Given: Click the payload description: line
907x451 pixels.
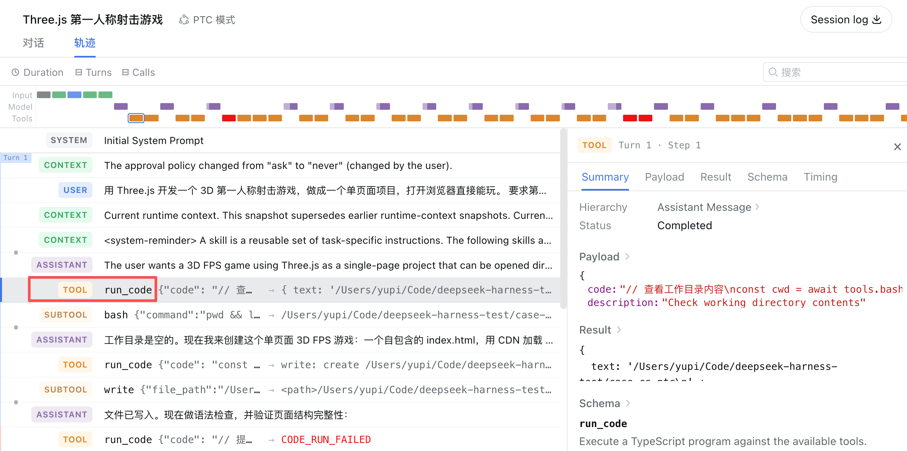Looking at the screenshot, I should [x=726, y=303].
